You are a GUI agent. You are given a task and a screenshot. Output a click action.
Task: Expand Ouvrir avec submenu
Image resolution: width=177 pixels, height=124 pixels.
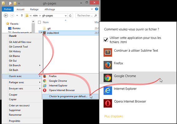point(40,76)
